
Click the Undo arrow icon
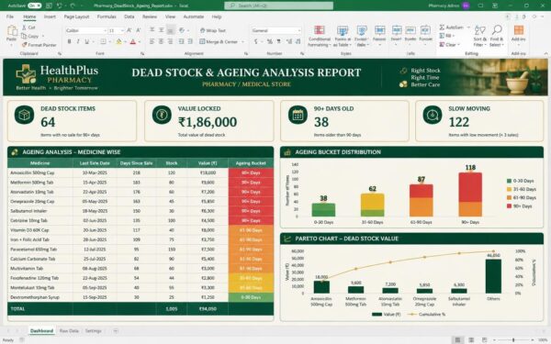60,6
